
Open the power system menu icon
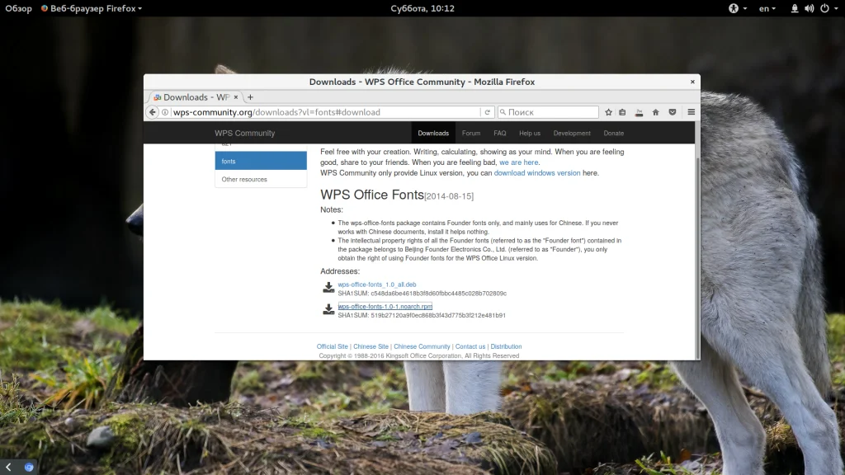[824, 8]
